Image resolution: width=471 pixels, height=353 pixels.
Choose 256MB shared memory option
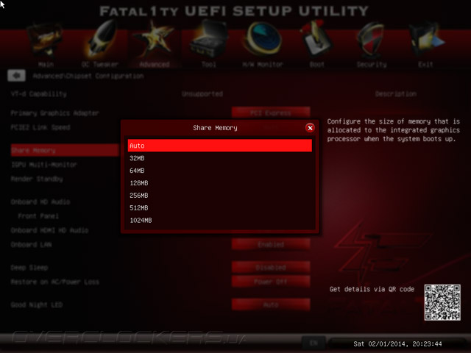point(219,196)
